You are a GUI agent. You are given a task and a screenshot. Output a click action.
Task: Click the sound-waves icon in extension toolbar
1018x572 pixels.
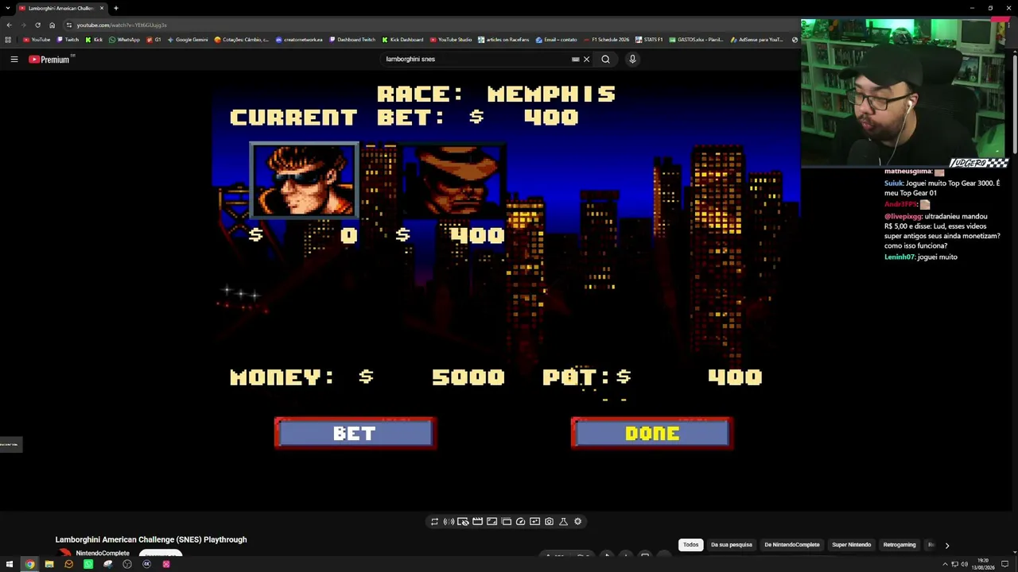click(449, 521)
